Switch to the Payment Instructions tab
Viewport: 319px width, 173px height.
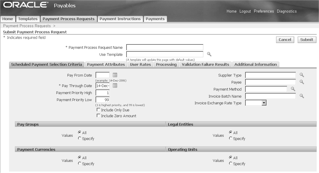(120, 19)
